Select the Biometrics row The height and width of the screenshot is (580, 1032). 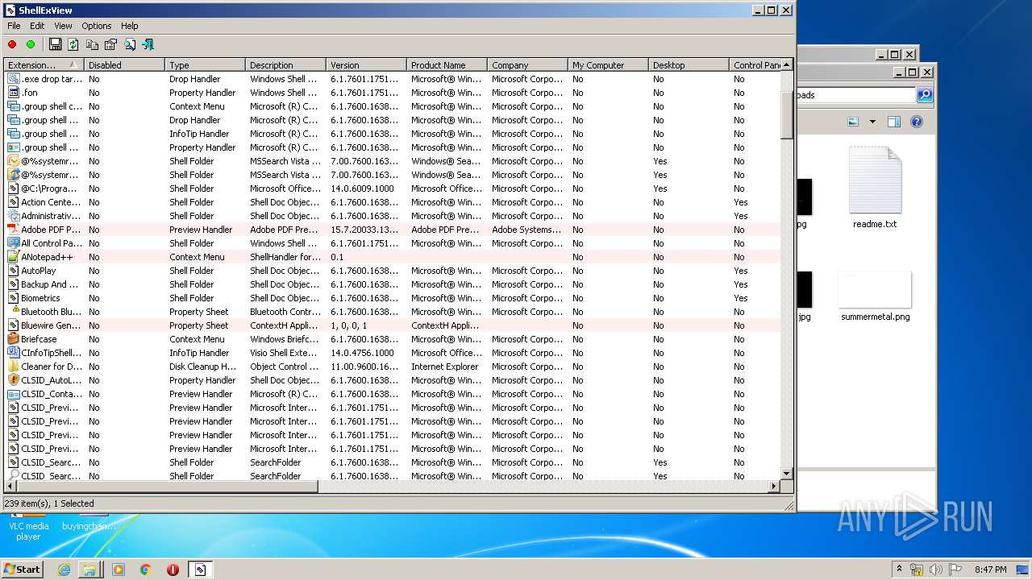point(393,298)
